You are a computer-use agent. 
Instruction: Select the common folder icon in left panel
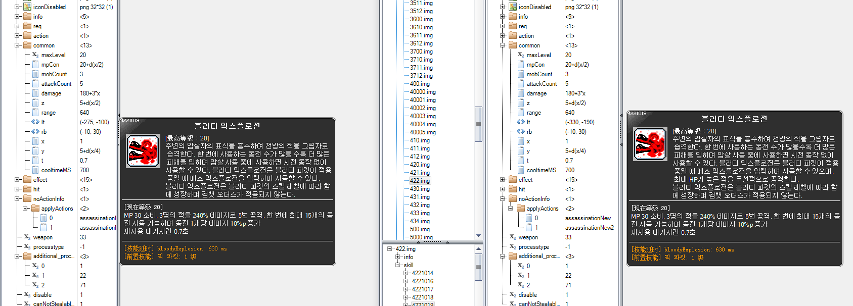pyautogui.click(x=27, y=45)
